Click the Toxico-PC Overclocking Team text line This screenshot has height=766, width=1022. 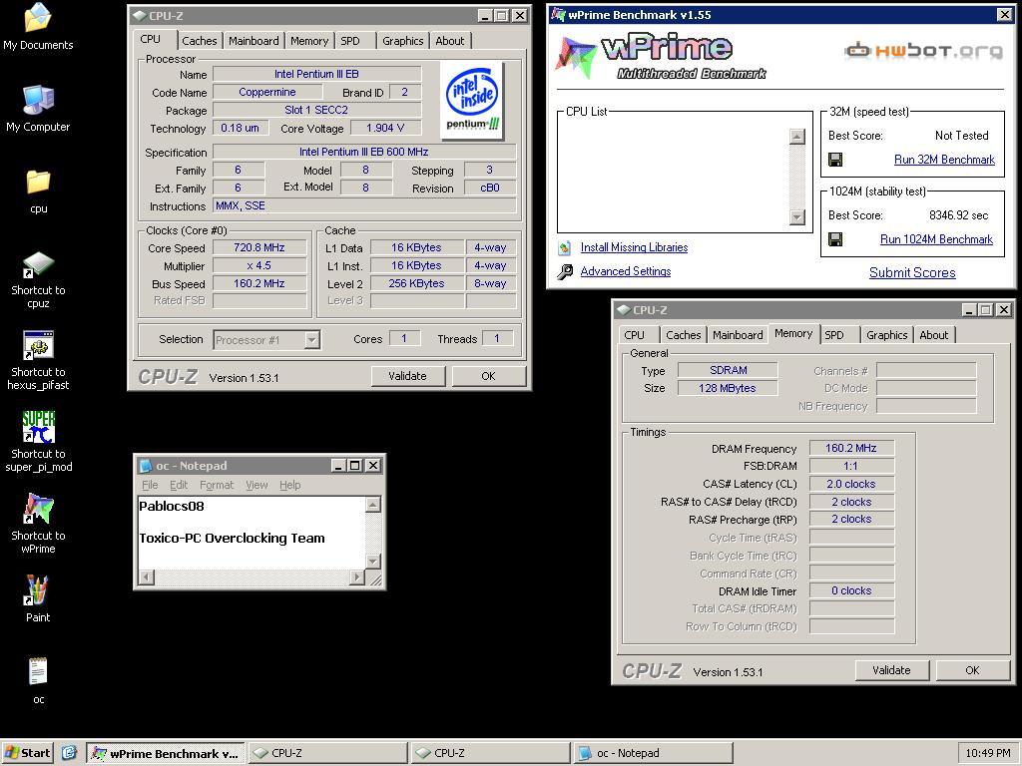tap(232, 538)
